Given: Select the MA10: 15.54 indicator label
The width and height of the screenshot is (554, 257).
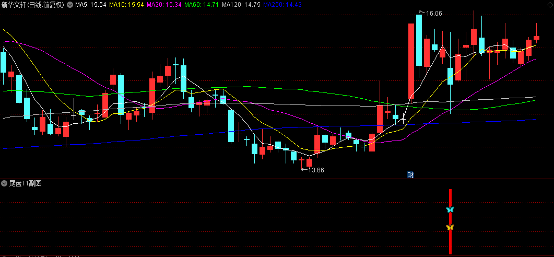Looking at the screenshot, I should [126, 5].
